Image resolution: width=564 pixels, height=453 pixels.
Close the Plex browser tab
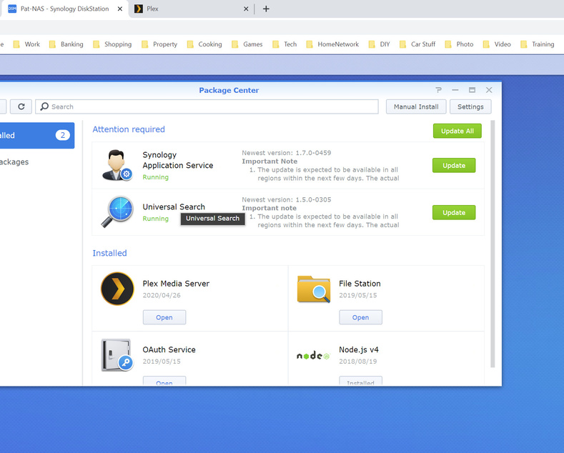click(246, 9)
